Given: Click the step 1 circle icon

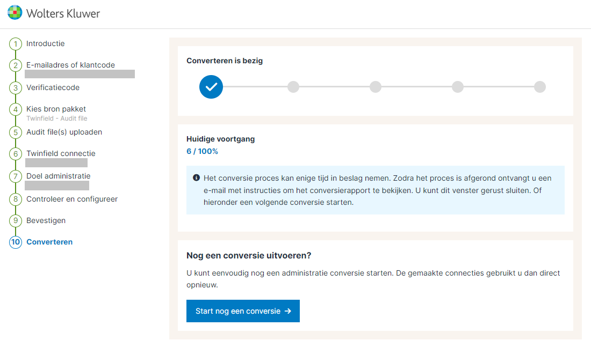Looking at the screenshot, I should click(16, 44).
